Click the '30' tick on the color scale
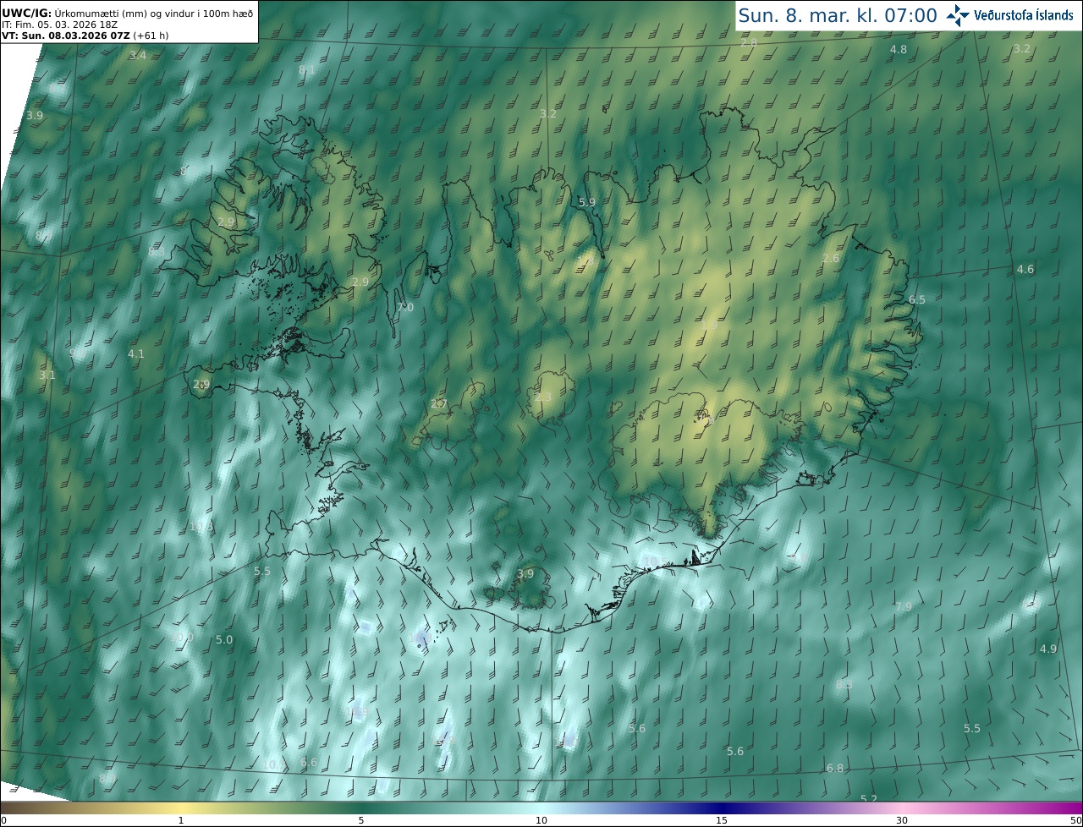 902,820
